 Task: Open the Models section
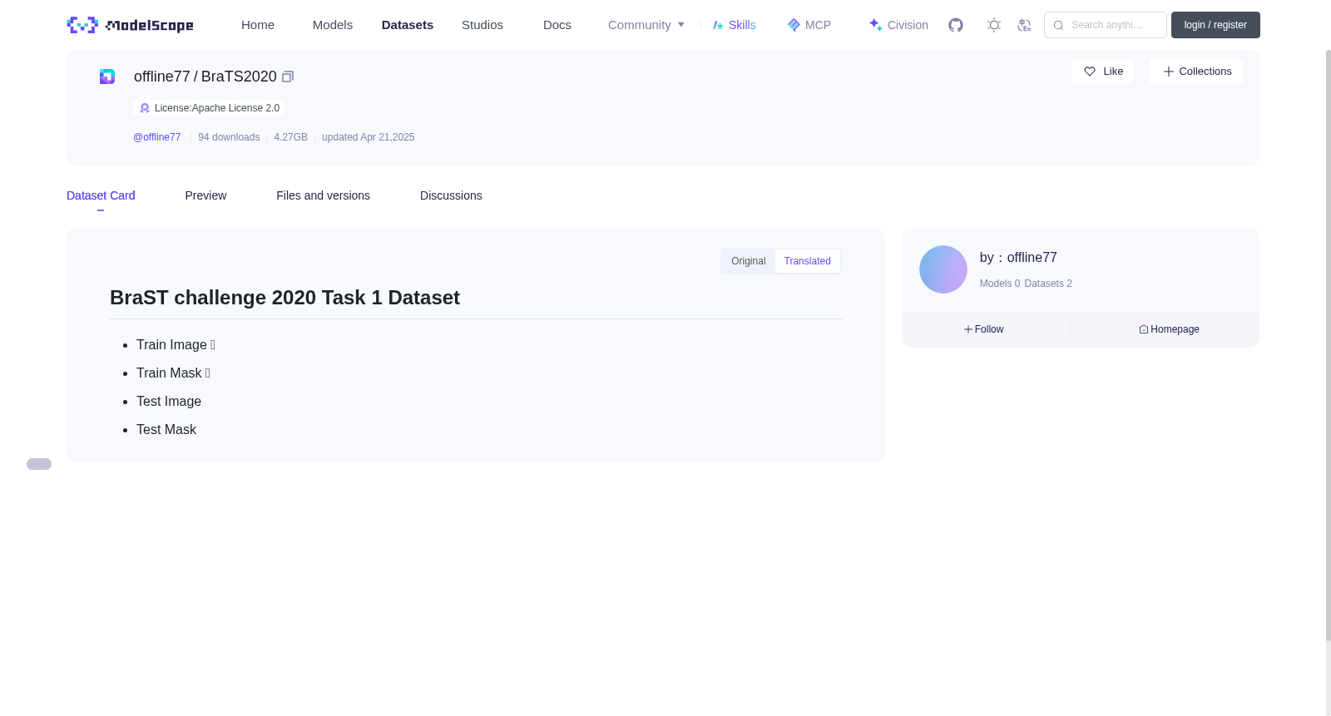click(x=333, y=25)
